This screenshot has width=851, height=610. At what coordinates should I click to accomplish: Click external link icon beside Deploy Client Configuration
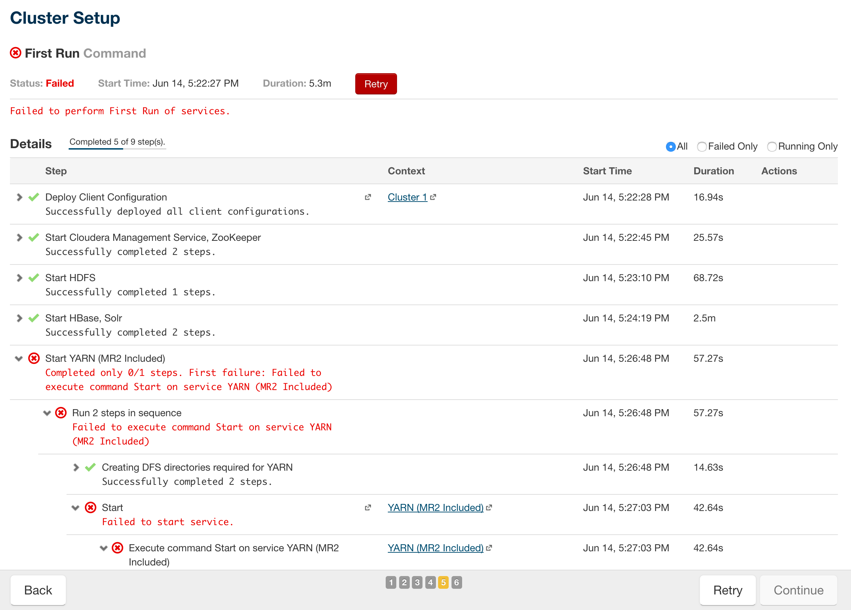pyautogui.click(x=368, y=197)
